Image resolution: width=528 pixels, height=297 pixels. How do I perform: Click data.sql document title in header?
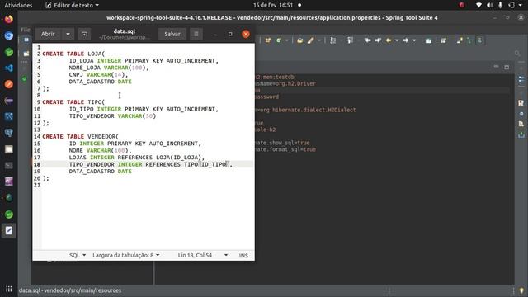point(125,31)
